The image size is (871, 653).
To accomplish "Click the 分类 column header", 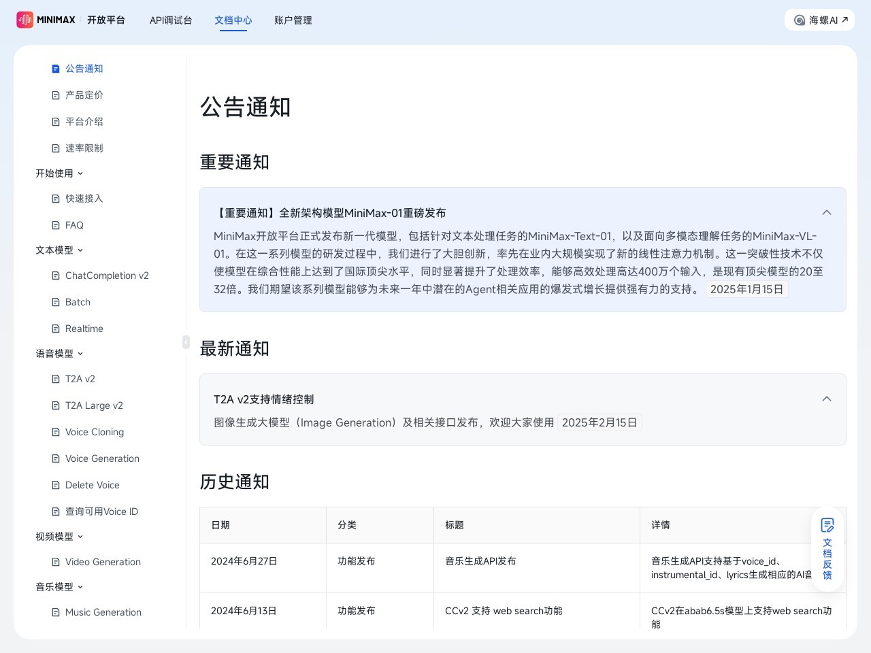I will click(380, 525).
